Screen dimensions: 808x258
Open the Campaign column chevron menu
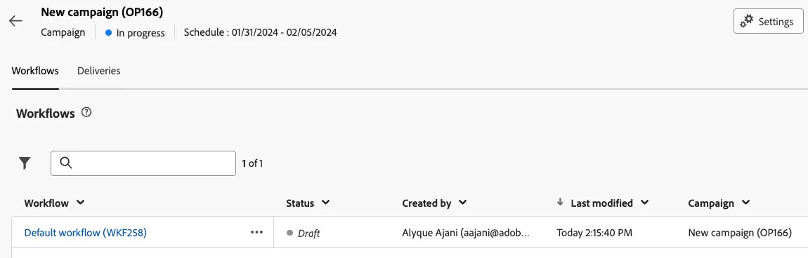745,203
